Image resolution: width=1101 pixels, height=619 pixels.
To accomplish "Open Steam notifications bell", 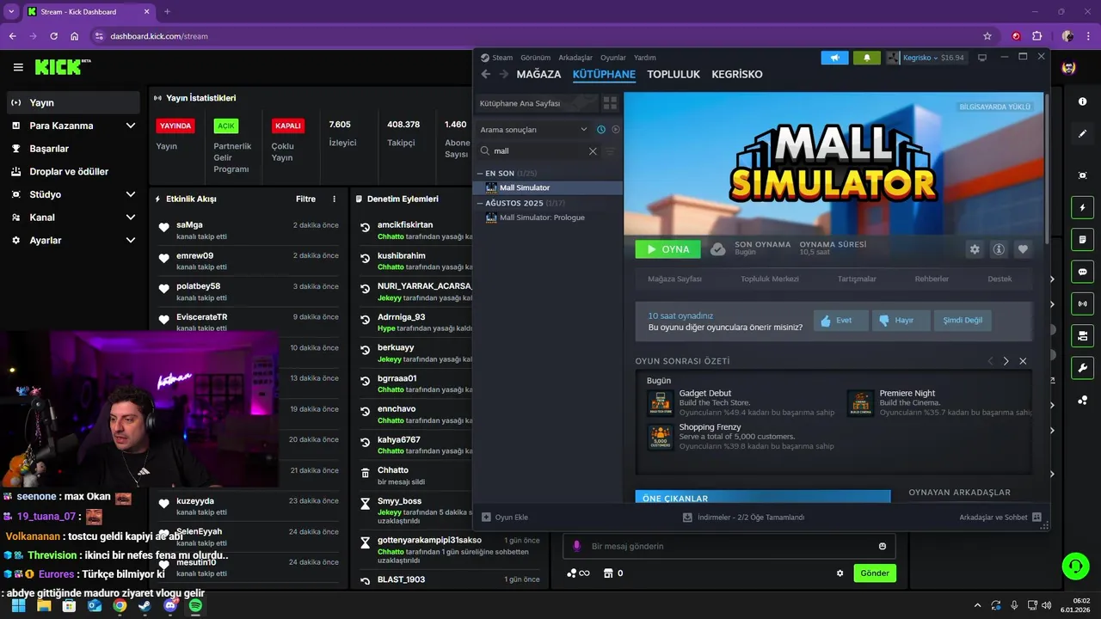I will [867, 58].
